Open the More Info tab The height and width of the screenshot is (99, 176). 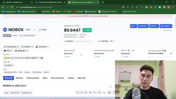(x=82, y=78)
